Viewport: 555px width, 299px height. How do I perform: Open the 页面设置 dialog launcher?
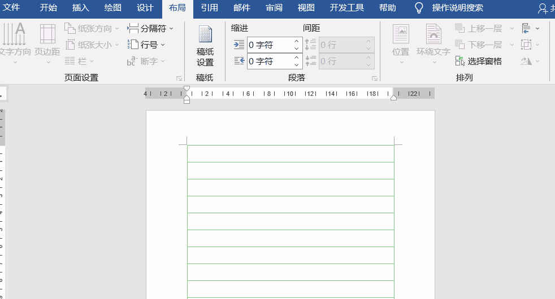(179, 78)
